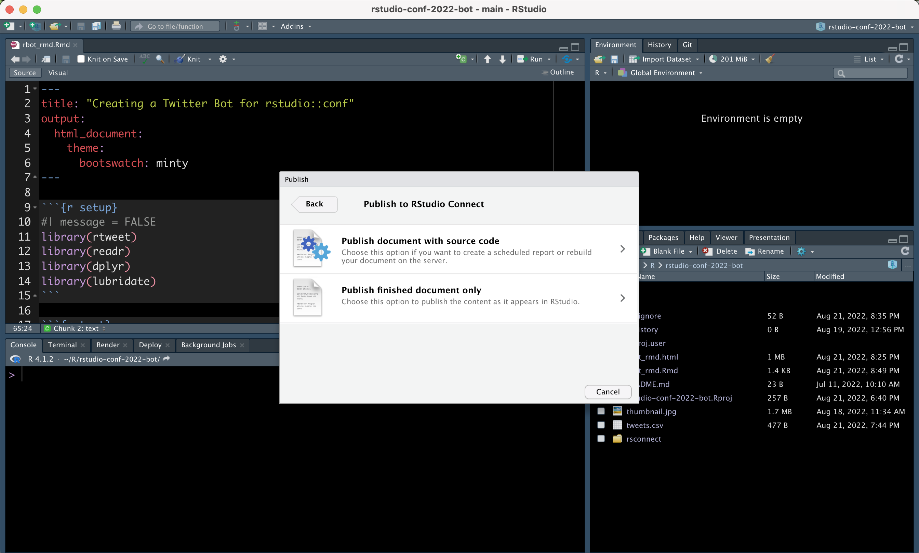Switch editor to Source mode

(x=25, y=73)
